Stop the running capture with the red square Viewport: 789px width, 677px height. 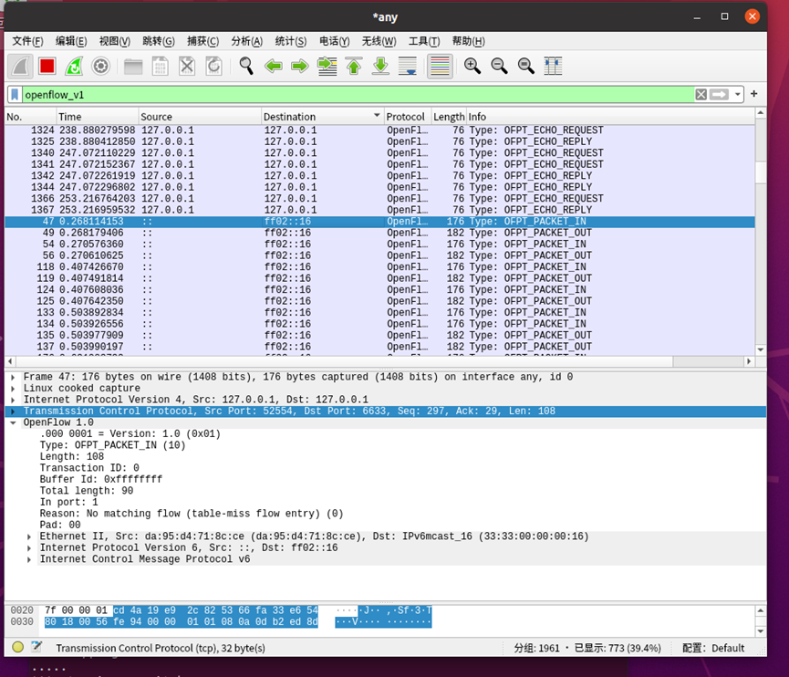point(47,66)
